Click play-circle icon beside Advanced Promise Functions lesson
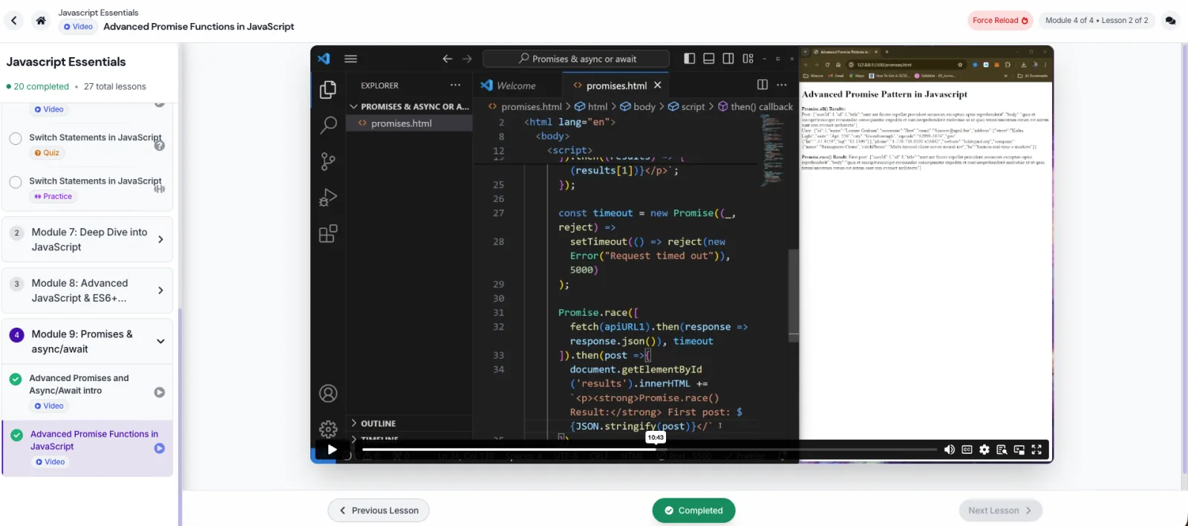 click(x=159, y=448)
